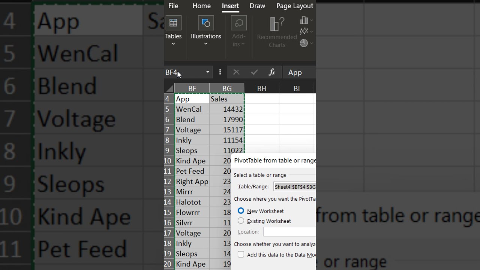Click the Illustrations shapes icon

[x=206, y=23]
